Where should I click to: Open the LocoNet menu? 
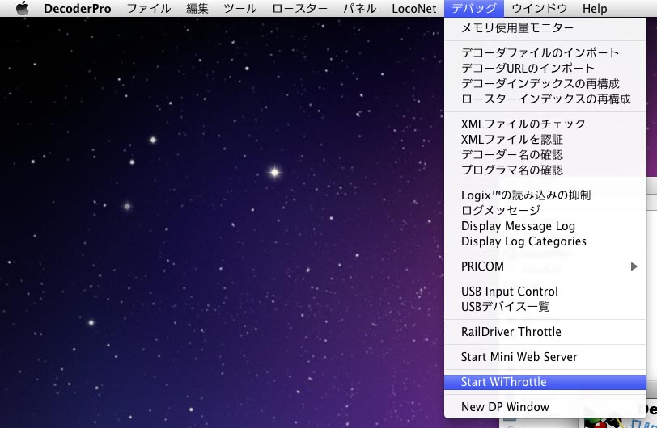point(414,8)
